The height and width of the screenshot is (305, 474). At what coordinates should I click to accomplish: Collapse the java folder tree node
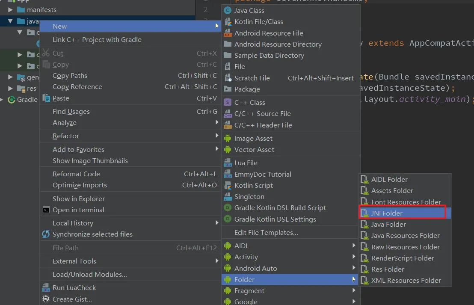pos(11,21)
